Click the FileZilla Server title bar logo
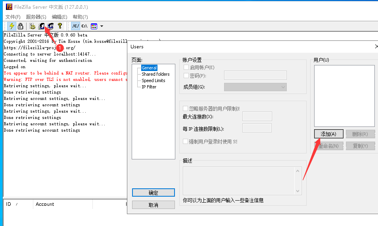The height and width of the screenshot is (226, 378). click(x=9, y=7)
